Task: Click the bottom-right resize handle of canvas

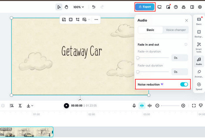Action: [149, 95]
